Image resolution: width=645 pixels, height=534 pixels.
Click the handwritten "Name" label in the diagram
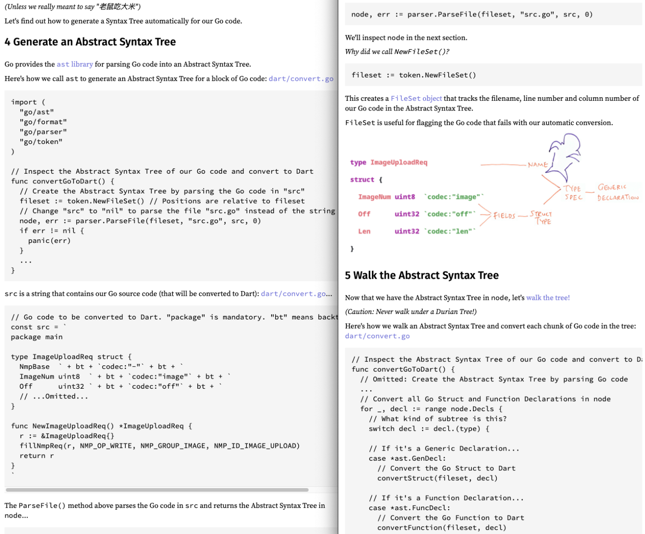[x=538, y=165]
